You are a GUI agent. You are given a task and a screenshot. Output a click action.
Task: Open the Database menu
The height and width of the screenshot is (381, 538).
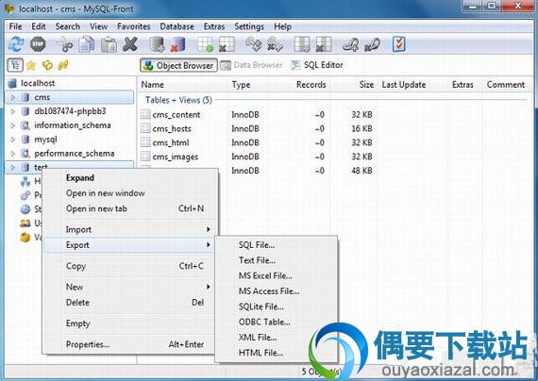177,26
